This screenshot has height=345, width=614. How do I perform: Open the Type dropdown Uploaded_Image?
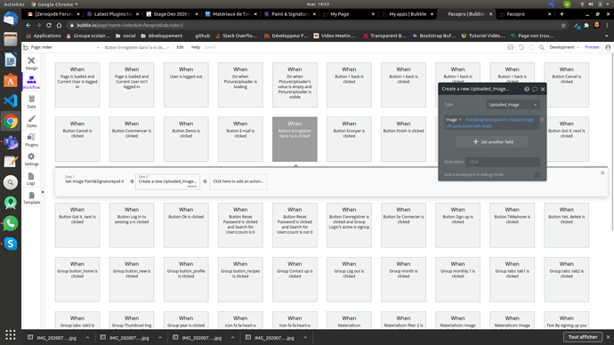(x=513, y=104)
